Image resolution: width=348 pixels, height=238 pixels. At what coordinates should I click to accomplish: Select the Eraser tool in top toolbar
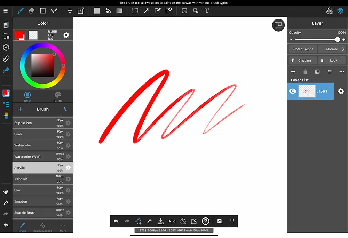(31, 11)
